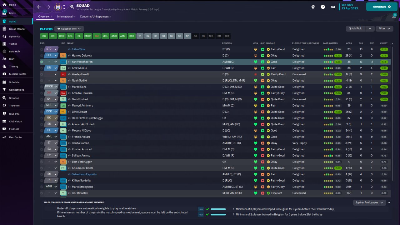Toggle the selection circle for Benito Raman
This screenshot has height=225, width=400.
pyautogui.click(x=42, y=143)
